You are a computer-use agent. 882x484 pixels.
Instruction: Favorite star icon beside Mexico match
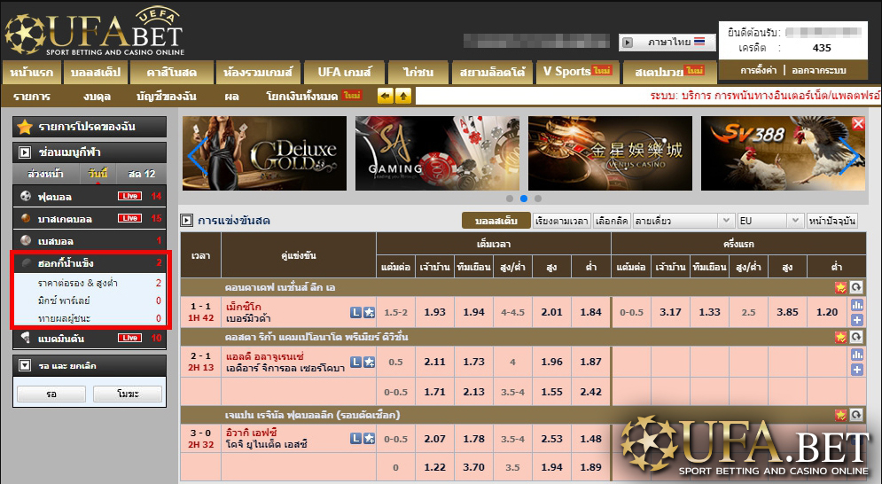[x=369, y=312]
